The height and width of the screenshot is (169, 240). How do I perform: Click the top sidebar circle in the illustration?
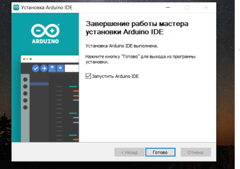pyautogui.click(x=25, y=80)
